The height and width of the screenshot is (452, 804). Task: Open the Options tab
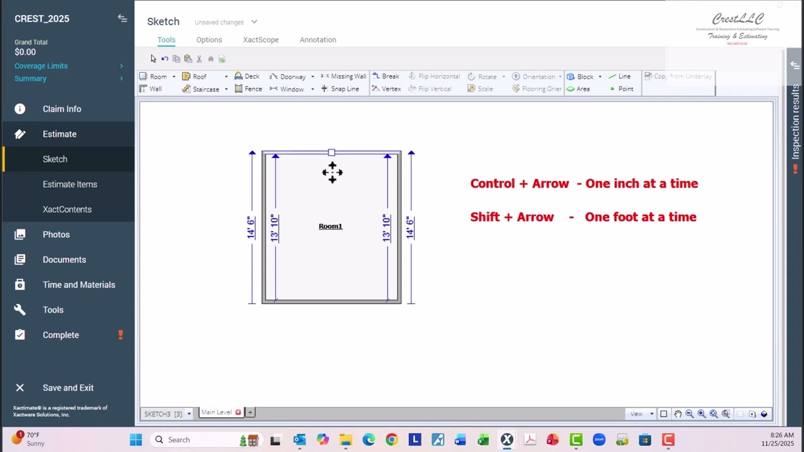coord(209,40)
